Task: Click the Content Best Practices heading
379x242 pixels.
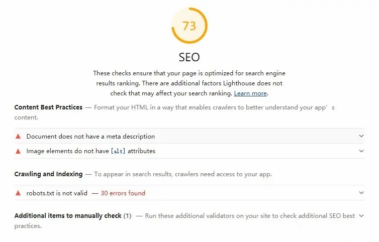Action: click(48, 107)
